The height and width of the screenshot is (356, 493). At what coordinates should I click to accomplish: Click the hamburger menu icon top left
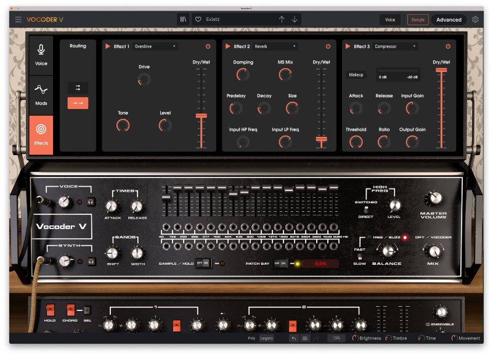(x=17, y=18)
